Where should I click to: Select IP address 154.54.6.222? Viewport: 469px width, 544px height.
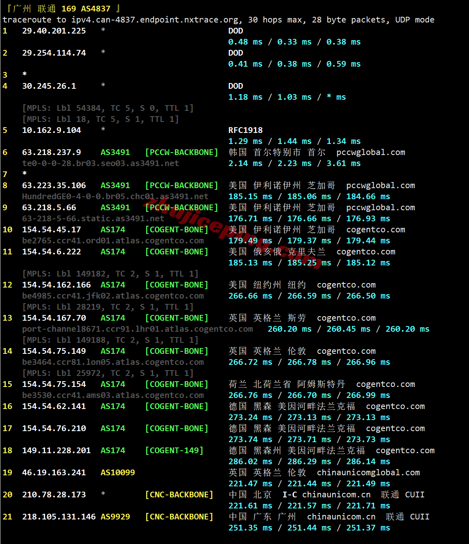52,252
